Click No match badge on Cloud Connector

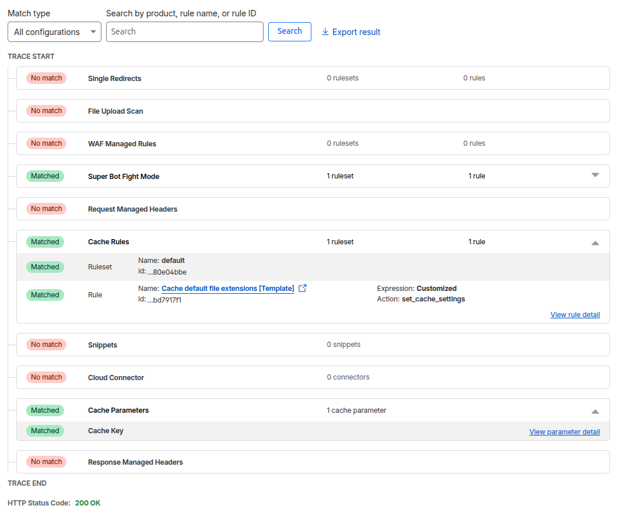coord(46,377)
